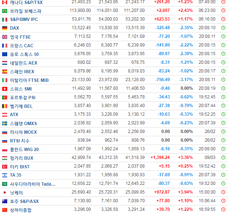228x213 pixels.
Task: Click the green clock icon in RTSI 지수 row
Action: click(x=223, y=140)
